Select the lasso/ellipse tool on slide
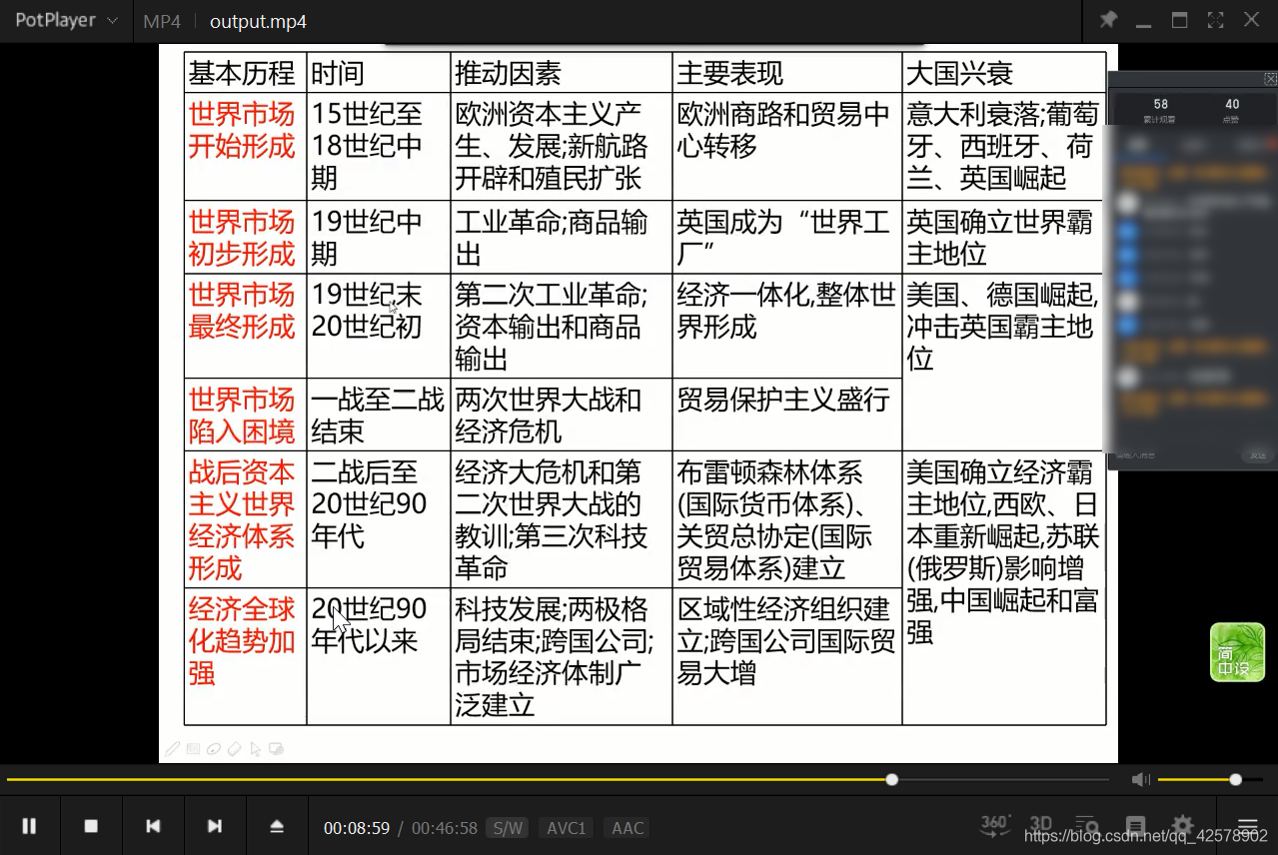The width and height of the screenshot is (1278, 855). pos(214,748)
